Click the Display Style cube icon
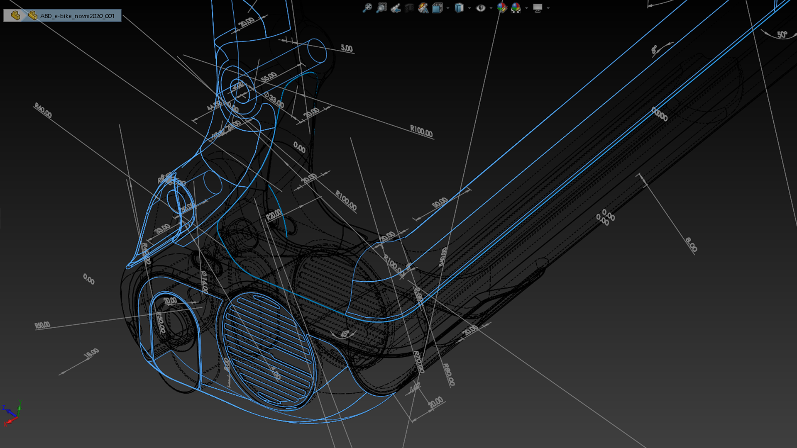 [459, 8]
